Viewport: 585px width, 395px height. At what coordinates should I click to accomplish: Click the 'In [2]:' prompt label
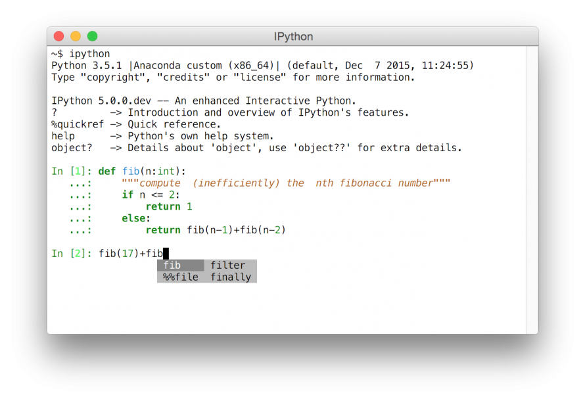[x=72, y=254]
